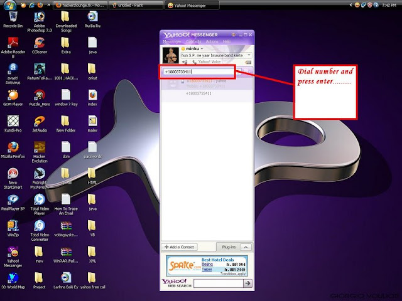Viewport: 402px width, 301px height.
Task: Open the Actions menu
Action: (x=212, y=41)
